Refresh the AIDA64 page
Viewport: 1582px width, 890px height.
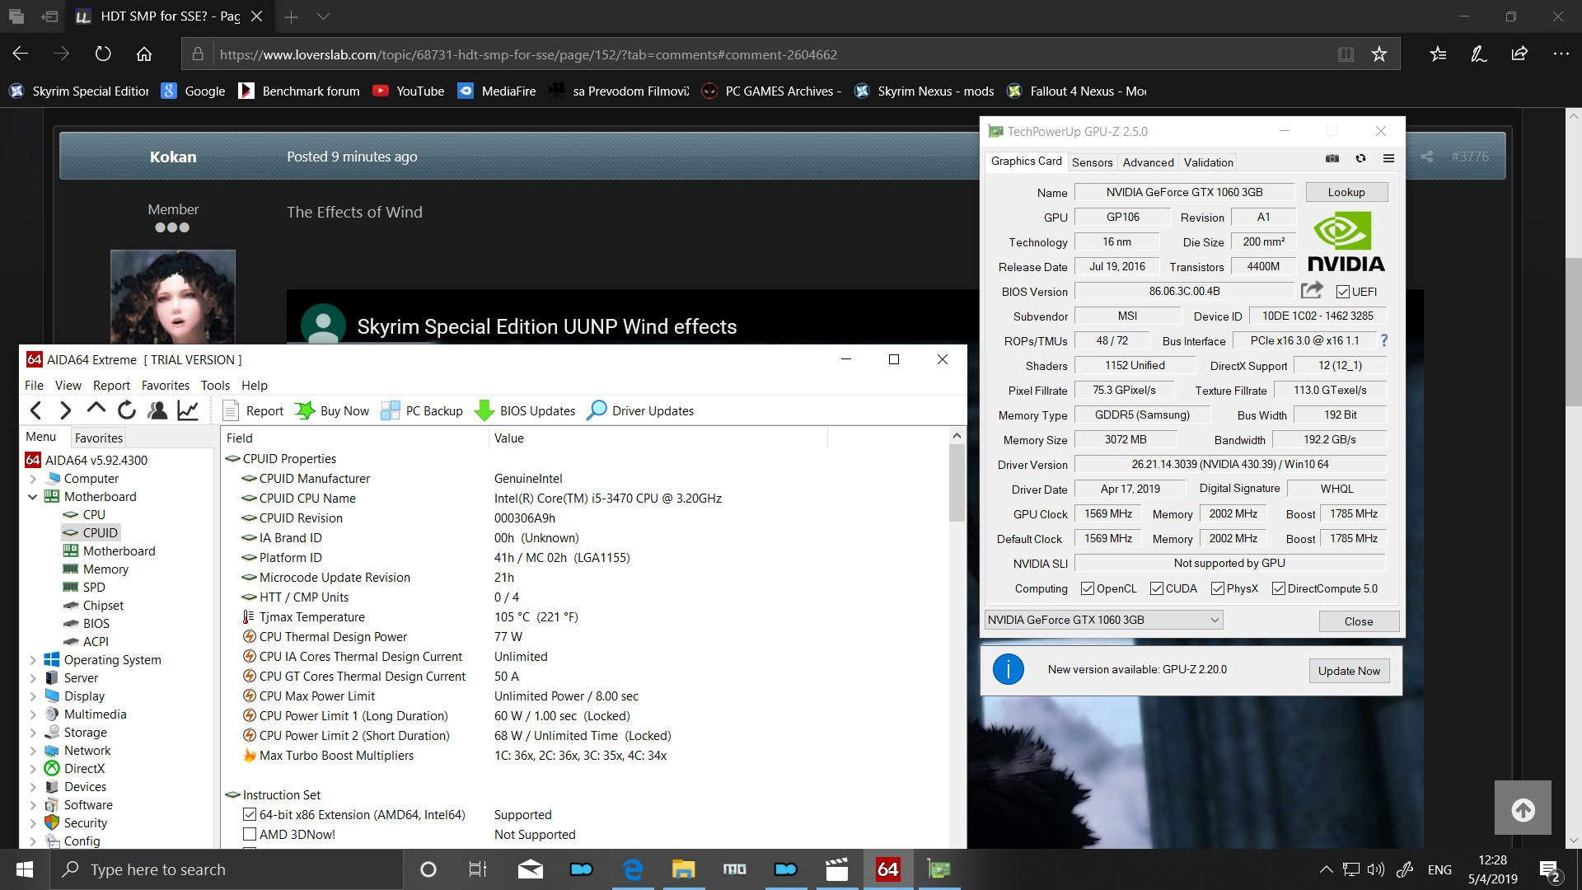click(x=126, y=410)
